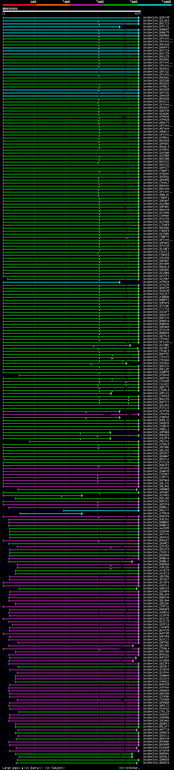Viewport: 174px width, 770px height.
Task: Click the cyan ~100% identity color segment
Action: (154, 5)
